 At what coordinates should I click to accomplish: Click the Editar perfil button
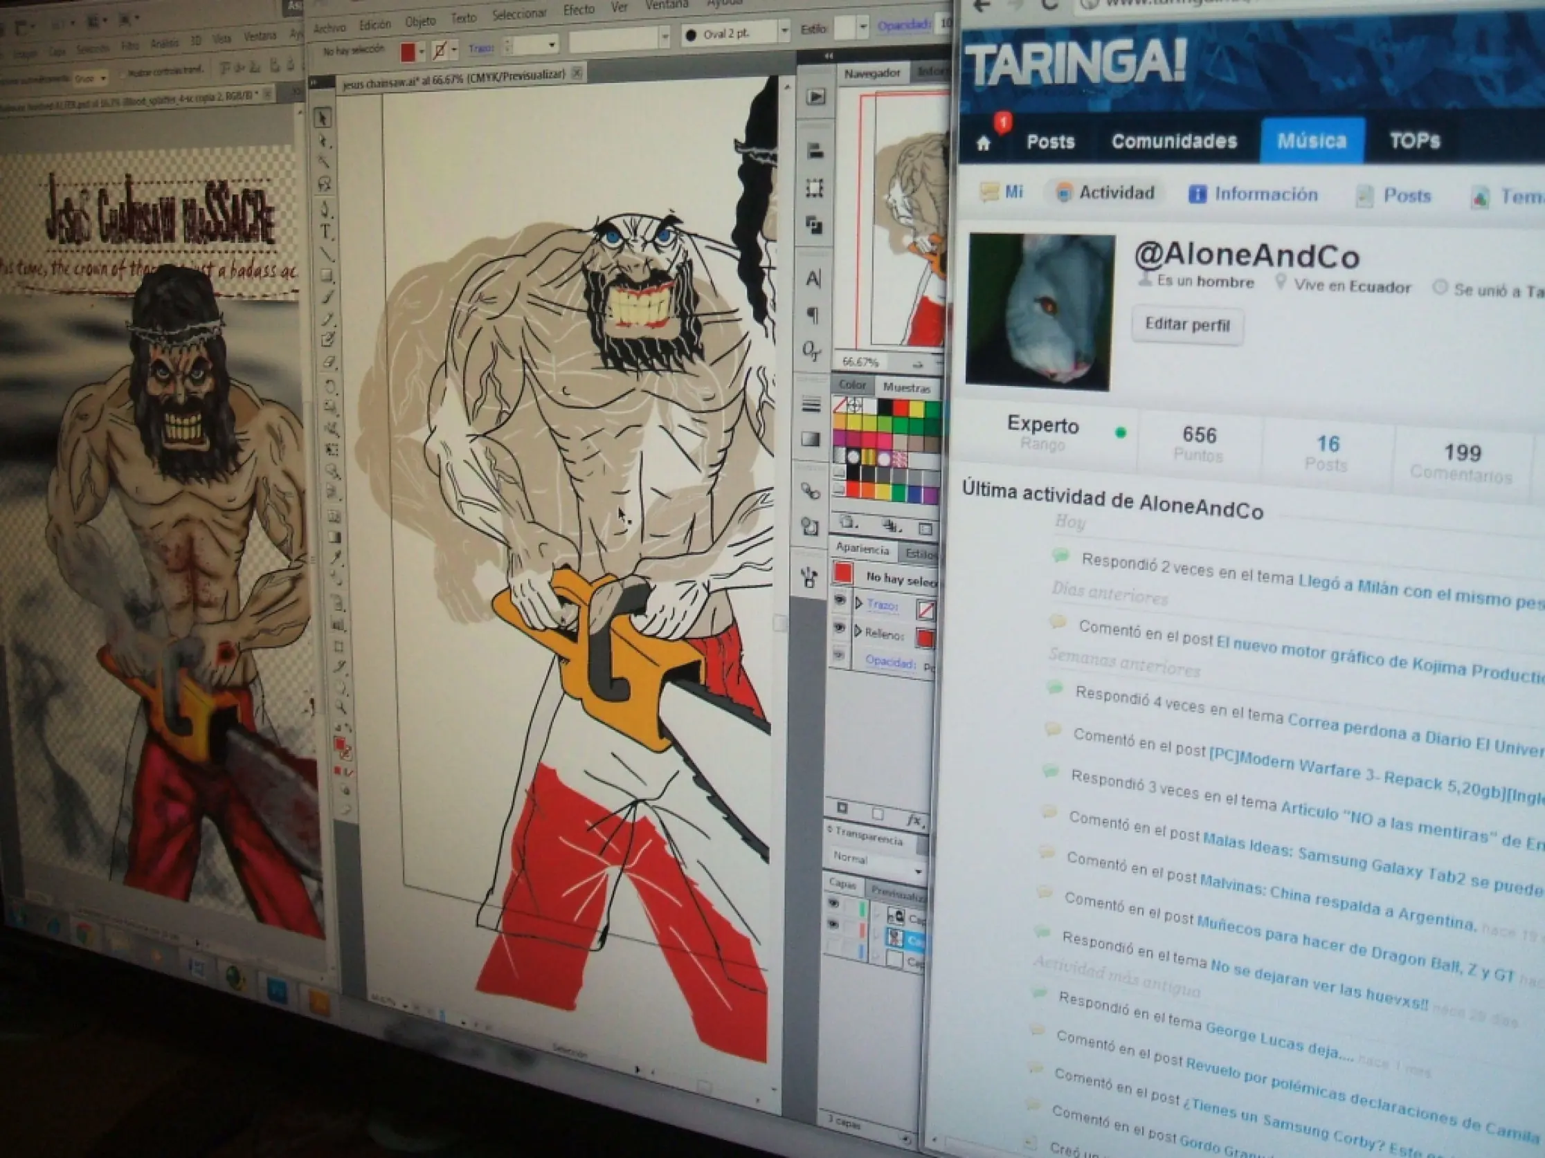click(x=1186, y=325)
